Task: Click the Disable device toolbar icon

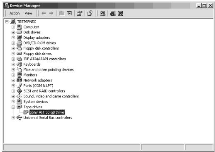Action: point(113,14)
